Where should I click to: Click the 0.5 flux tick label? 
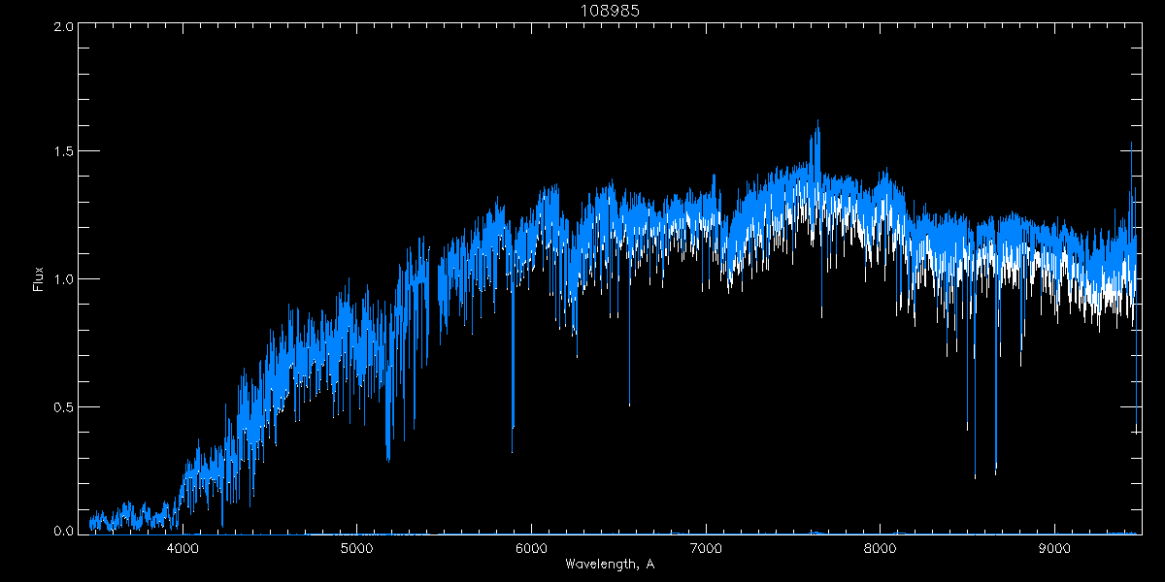(63, 406)
